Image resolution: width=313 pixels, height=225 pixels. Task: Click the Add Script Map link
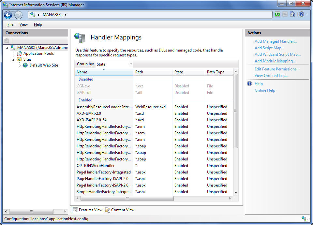(x=269, y=48)
